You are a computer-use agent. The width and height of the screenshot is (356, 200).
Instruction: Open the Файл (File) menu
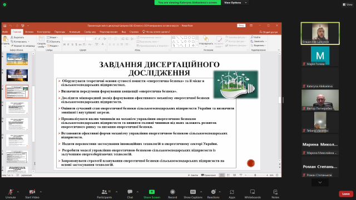(5, 32)
